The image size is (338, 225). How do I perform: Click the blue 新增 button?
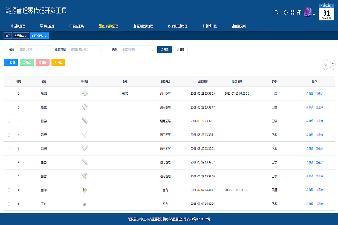[11, 62]
